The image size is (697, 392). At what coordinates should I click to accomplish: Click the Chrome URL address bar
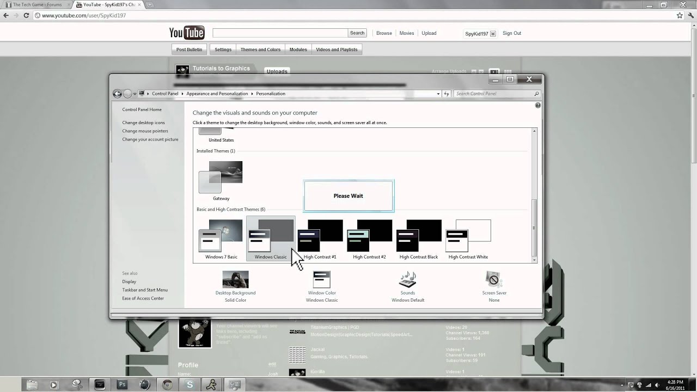tap(354, 15)
